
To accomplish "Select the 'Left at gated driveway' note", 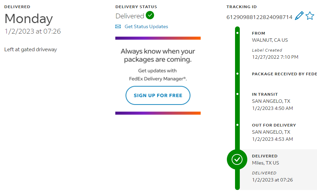I will (x=31, y=50).
